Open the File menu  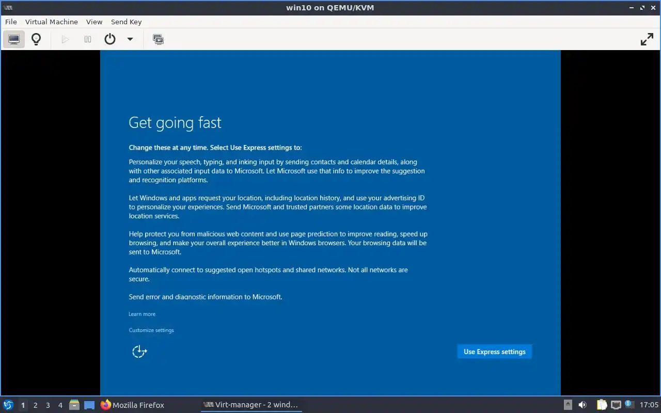(x=11, y=22)
